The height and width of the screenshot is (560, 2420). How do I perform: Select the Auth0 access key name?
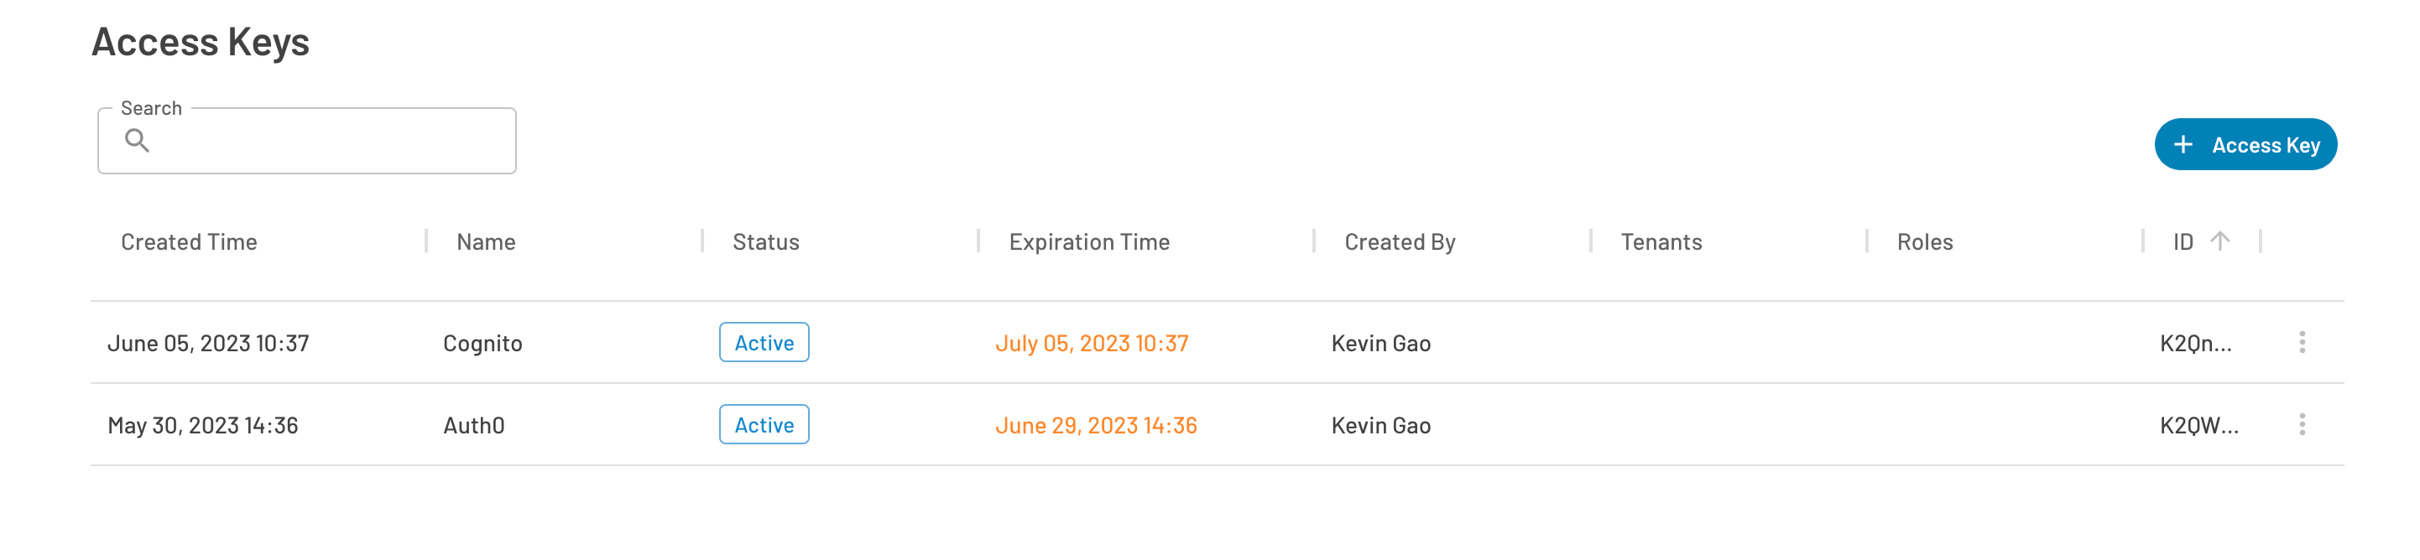(473, 426)
